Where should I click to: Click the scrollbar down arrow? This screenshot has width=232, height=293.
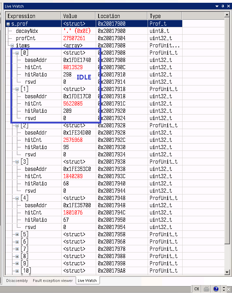point(227,272)
